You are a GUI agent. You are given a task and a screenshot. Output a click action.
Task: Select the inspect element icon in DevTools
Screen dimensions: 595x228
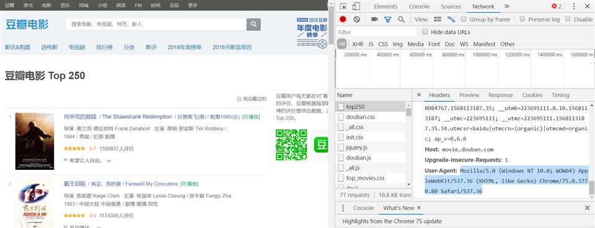pyautogui.click(x=343, y=6)
